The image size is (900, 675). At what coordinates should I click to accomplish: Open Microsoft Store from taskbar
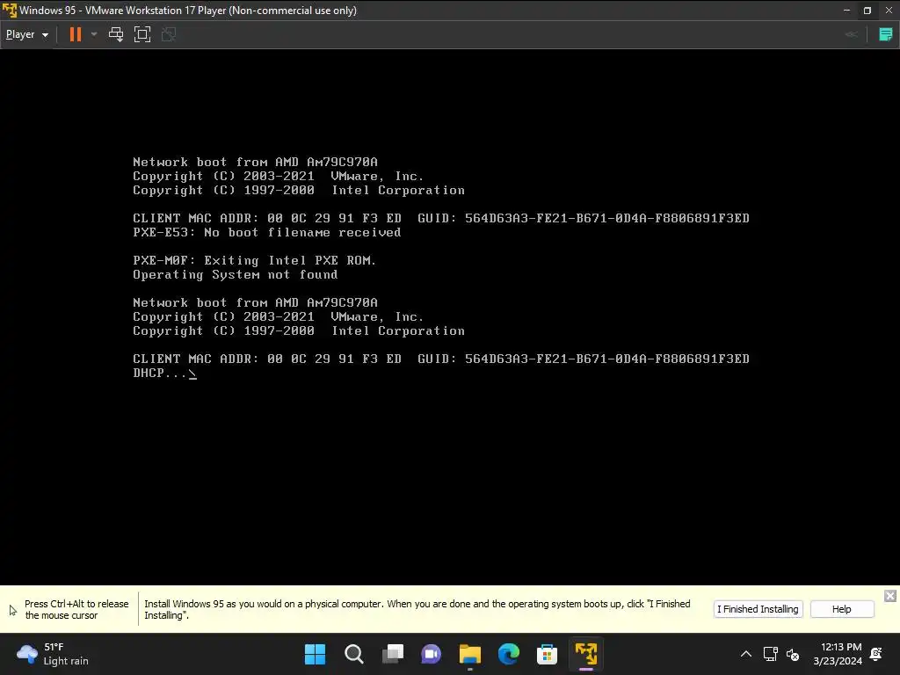547,654
